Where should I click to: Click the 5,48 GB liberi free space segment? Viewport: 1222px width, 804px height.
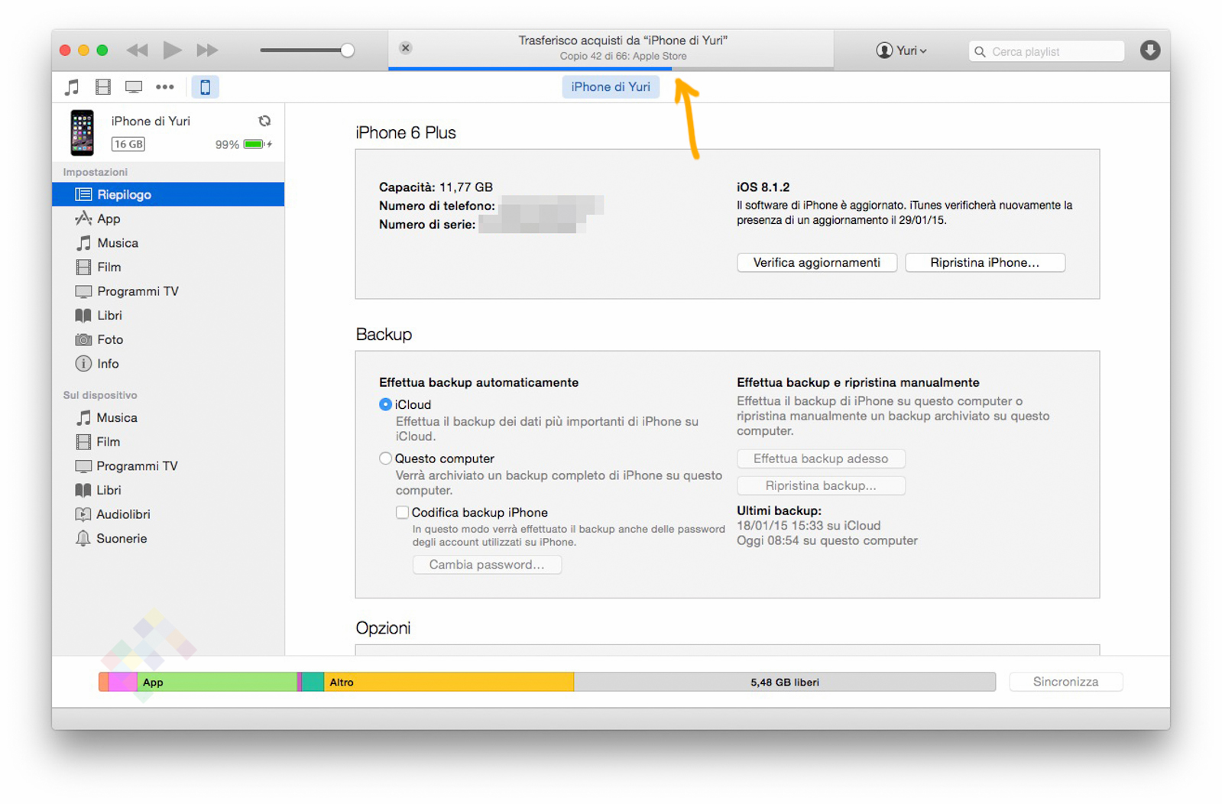coord(785,682)
